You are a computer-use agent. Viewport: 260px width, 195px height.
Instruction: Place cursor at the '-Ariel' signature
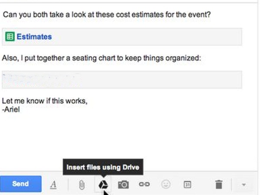(11, 109)
